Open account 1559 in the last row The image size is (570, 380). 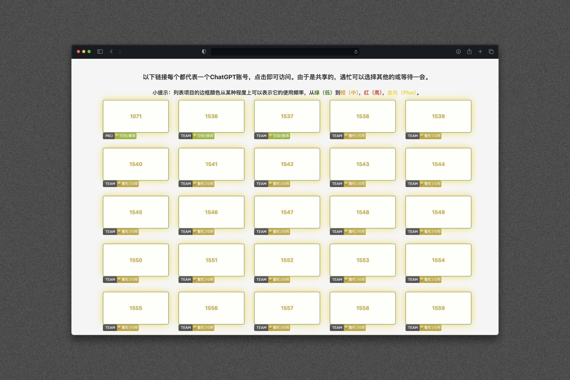[x=438, y=308]
